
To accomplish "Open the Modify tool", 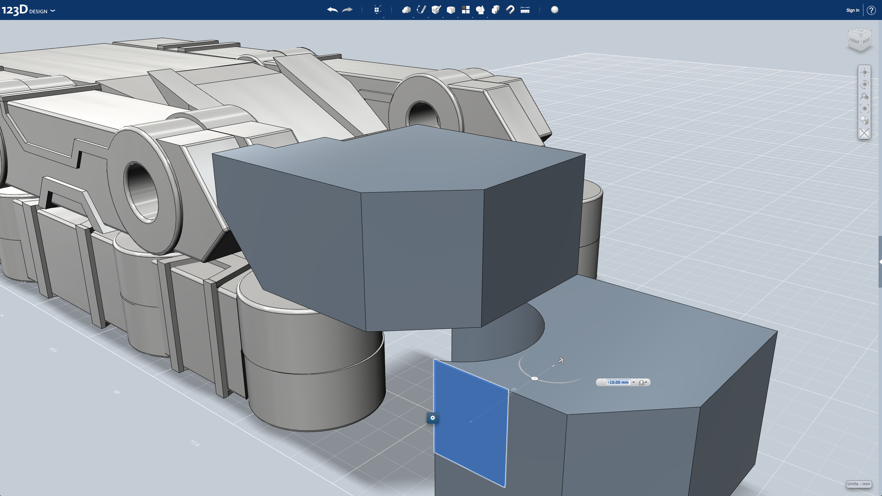I will (451, 10).
